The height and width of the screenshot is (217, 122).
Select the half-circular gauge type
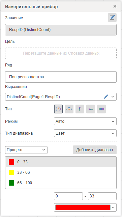coord(69,109)
